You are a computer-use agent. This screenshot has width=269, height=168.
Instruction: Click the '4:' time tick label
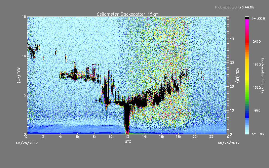click(x=61, y=137)
